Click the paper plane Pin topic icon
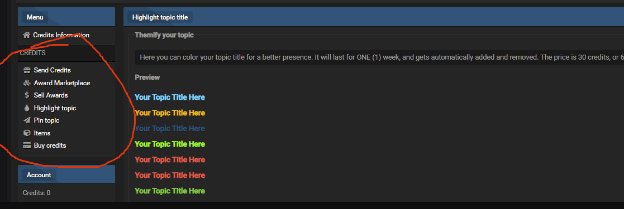 [x=27, y=120]
